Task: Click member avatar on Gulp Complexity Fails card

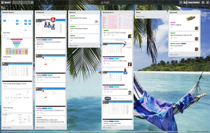Action: pos(197,39)
